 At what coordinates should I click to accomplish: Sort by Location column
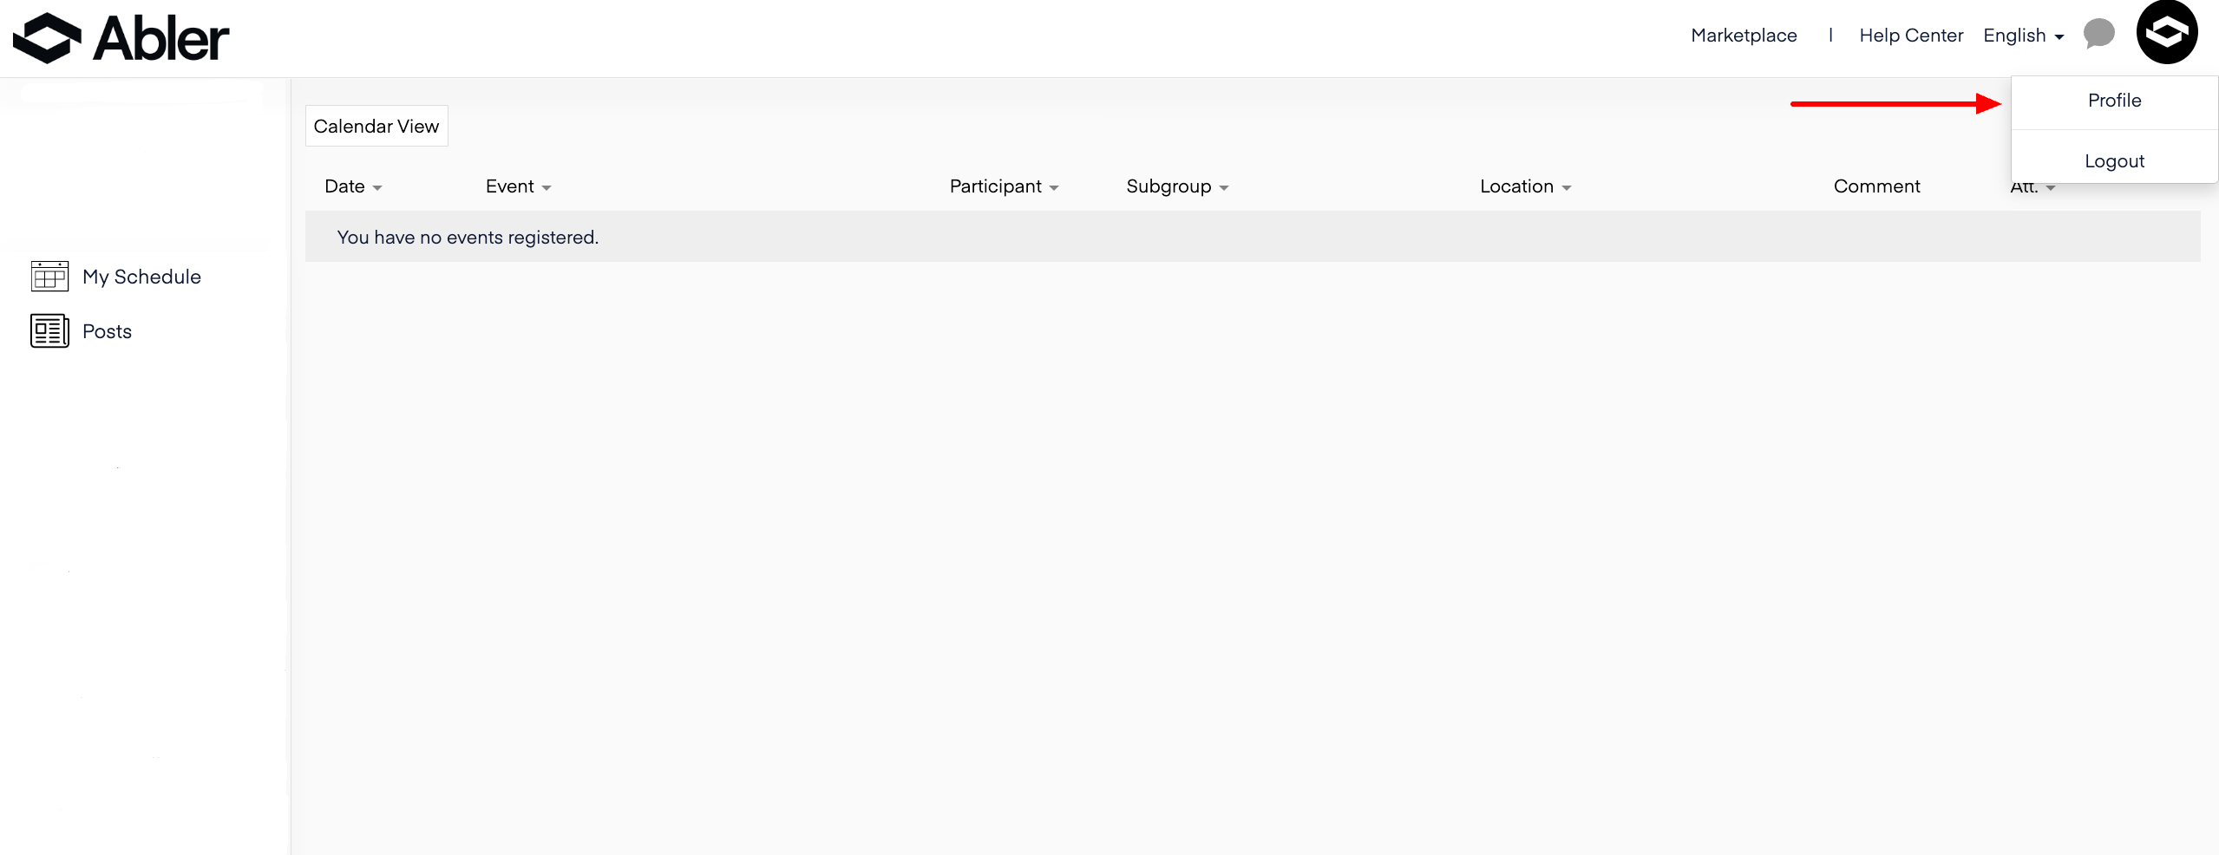(x=1525, y=186)
